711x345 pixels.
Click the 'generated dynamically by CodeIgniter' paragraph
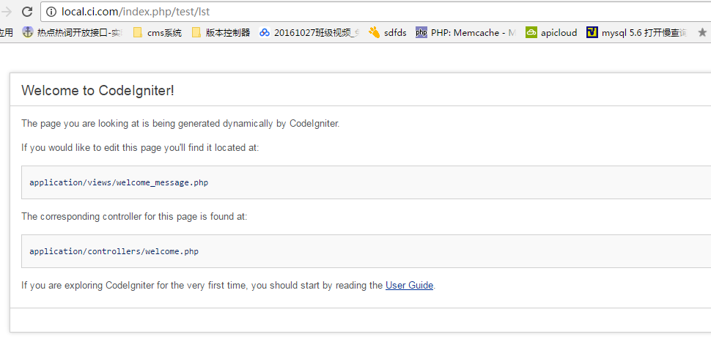180,124
